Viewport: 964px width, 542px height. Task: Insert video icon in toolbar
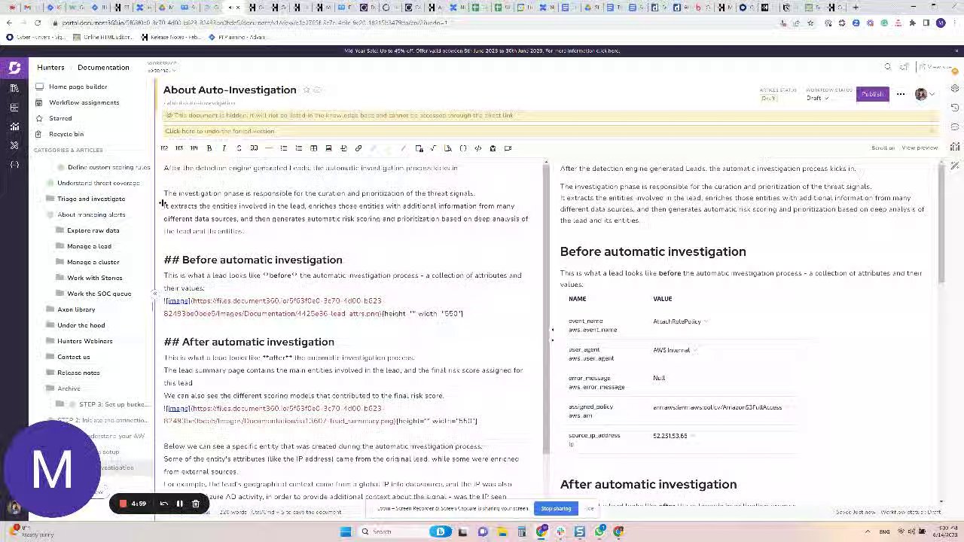(508, 148)
